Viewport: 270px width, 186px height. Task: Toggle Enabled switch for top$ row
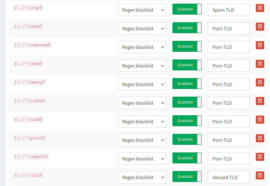[x=187, y=9]
